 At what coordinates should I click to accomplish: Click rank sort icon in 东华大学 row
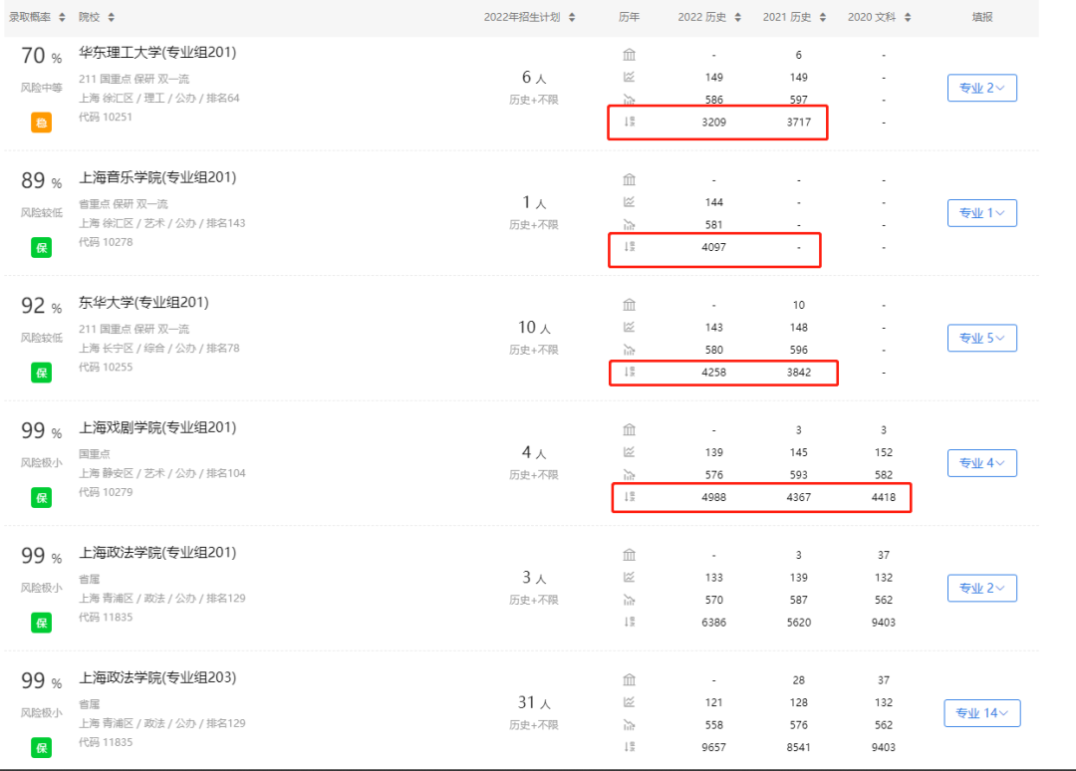629,372
